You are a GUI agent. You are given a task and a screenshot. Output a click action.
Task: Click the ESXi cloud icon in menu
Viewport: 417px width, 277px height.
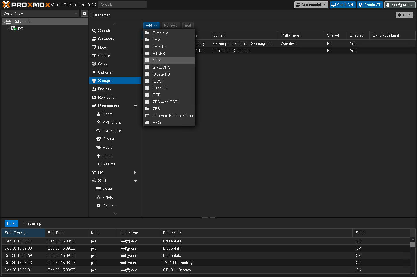pyautogui.click(x=147, y=123)
